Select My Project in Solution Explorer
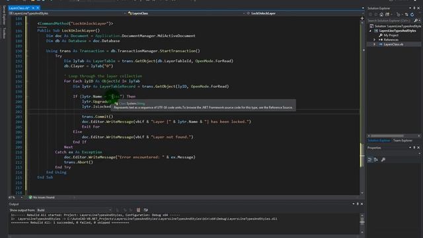Viewport: 423px width, 238px height. (391, 35)
